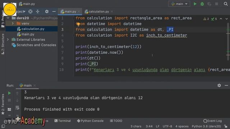Click the Stop button in Run panel
This screenshot has width=230, height=129.
click(9, 100)
